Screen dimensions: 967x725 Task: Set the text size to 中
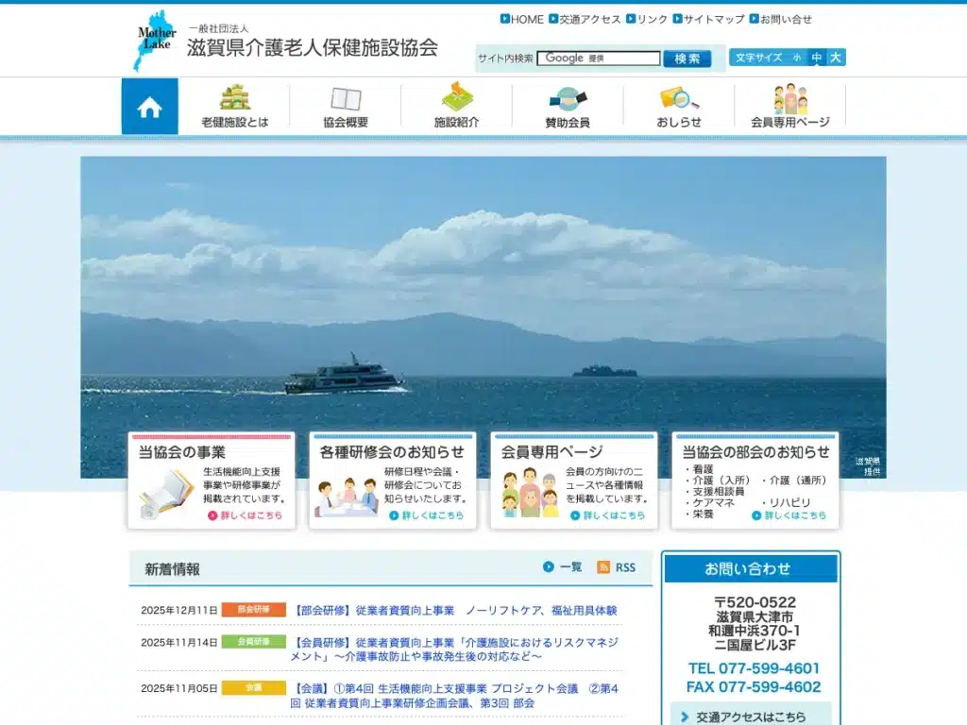pos(817,58)
